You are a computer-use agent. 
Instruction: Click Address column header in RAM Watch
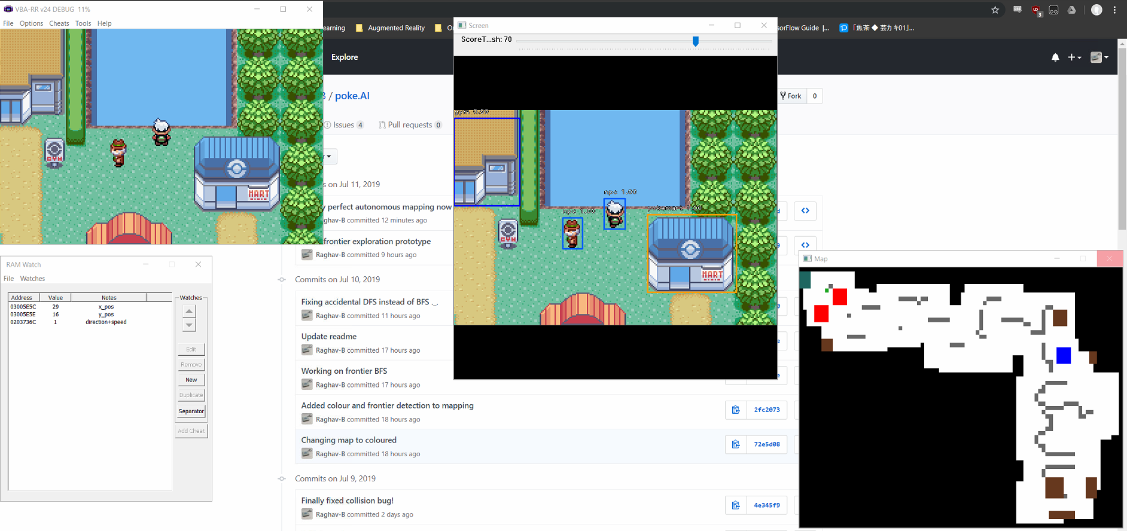24,297
